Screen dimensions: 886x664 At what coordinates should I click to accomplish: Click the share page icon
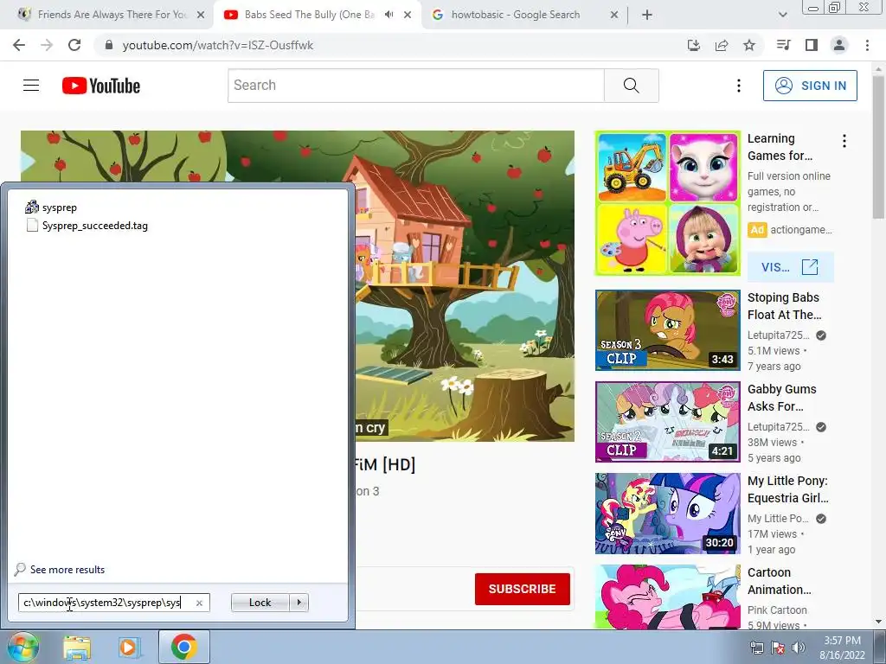(722, 45)
